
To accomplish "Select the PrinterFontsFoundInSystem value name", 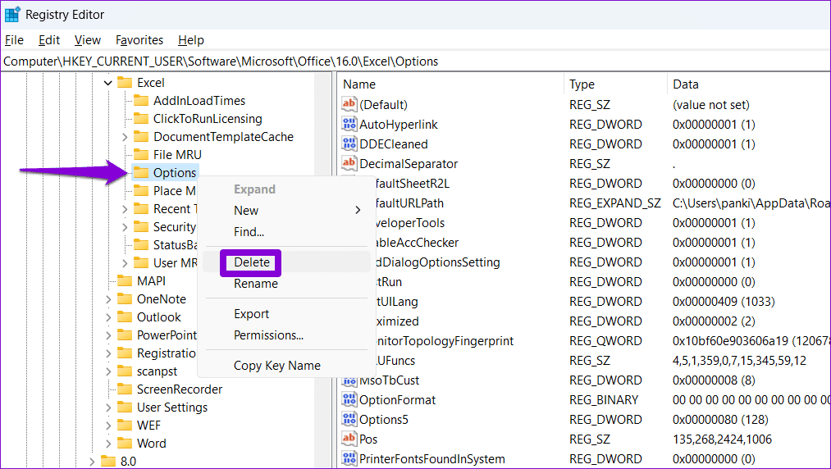I will click(432, 459).
